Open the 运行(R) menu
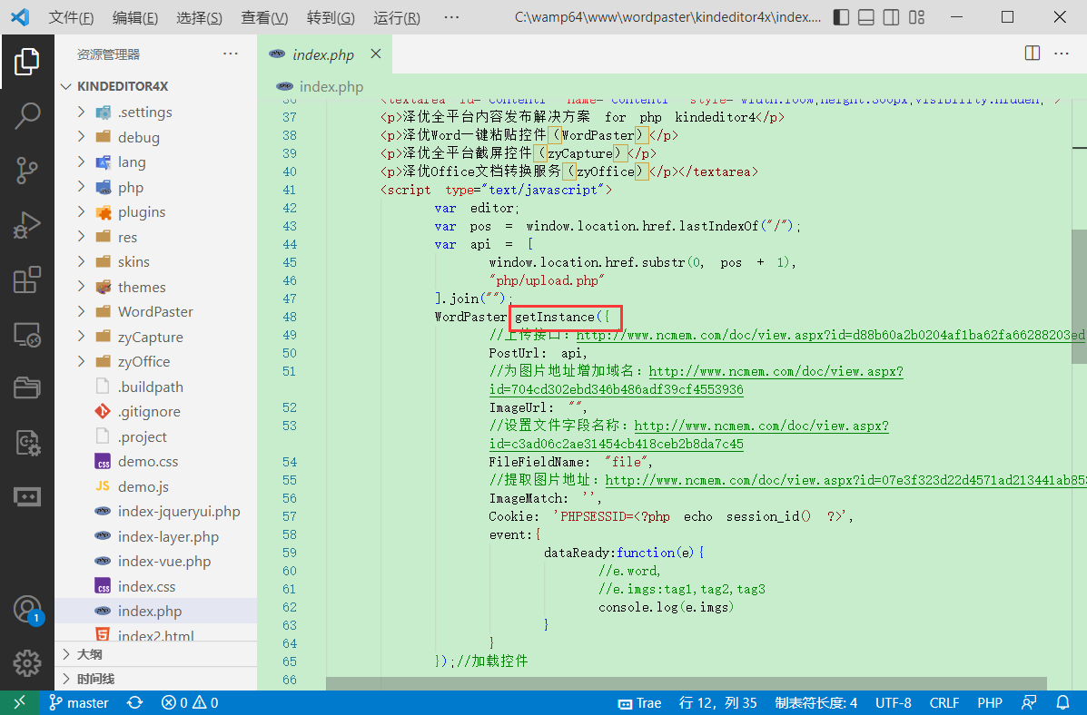This screenshot has height=715, width=1087. coord(397,18)
